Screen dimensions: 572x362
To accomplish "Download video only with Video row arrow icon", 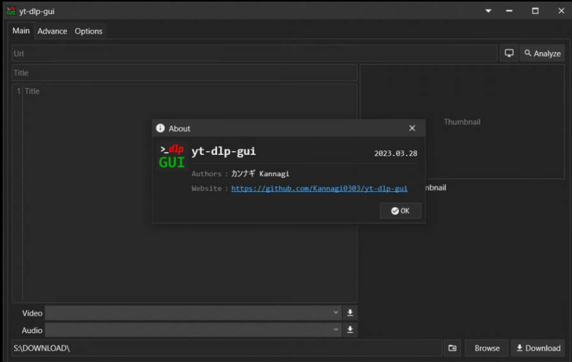I will (350, 313).
